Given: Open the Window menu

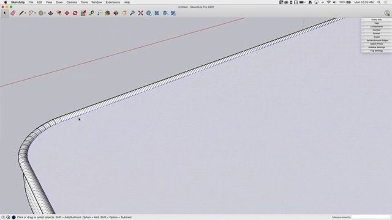Looking at the screenshot, I should tap(97, 2).
